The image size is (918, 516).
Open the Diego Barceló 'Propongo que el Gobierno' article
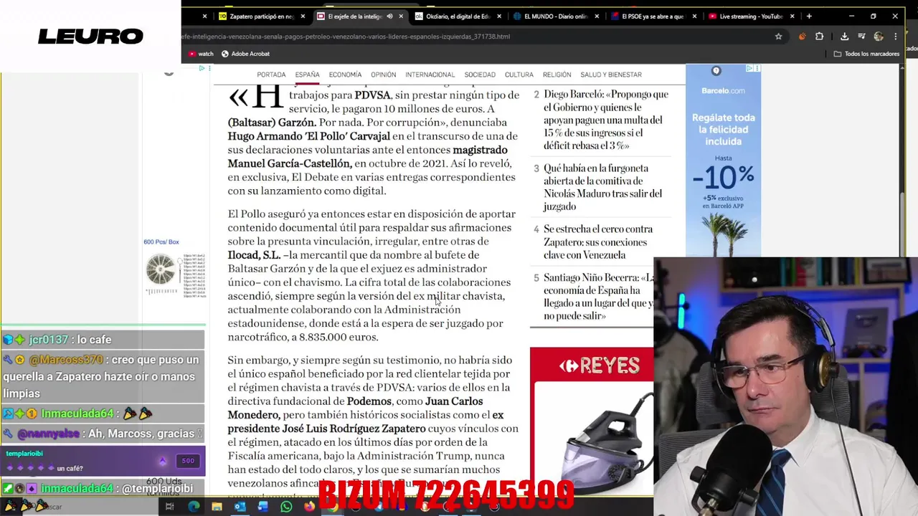point(606,120)
